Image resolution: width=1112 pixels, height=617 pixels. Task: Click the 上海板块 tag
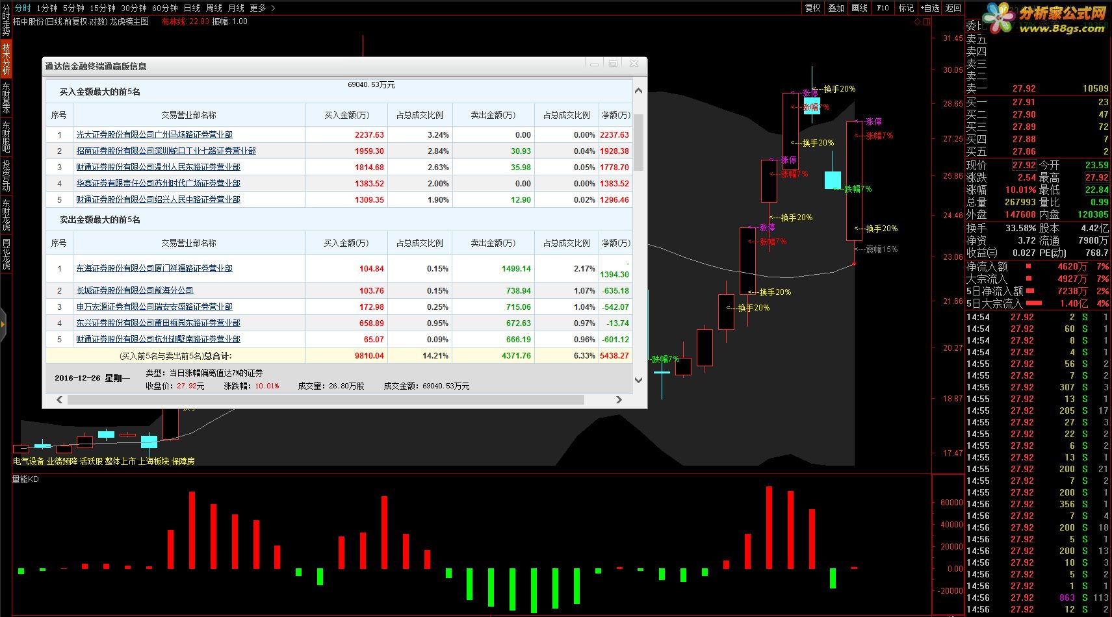pyautogui.click(x=153, y=461)
